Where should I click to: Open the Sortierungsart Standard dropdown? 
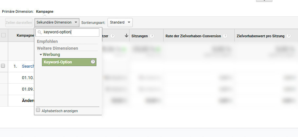tap(120, 23)
